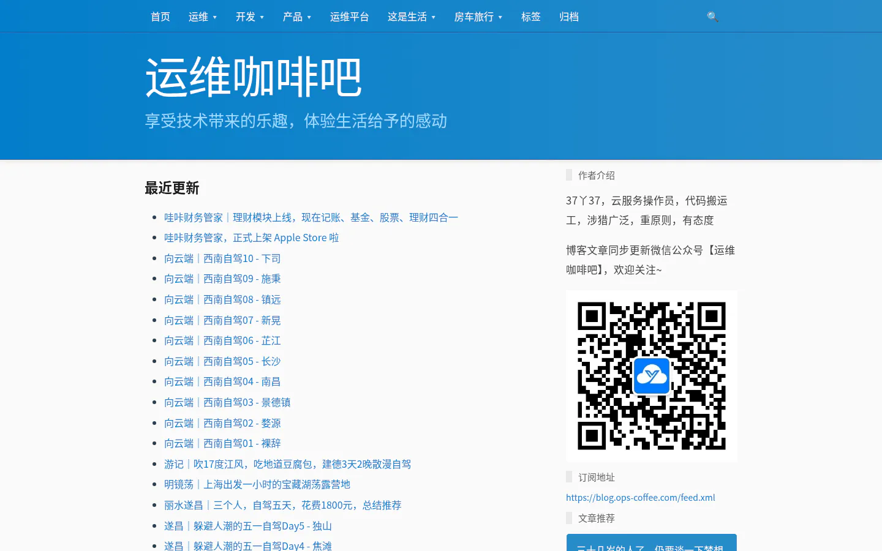Open the 吹17度江风 建德自驾 travel post
Viewport: 882px width, 551px height.
coord(287,464)
